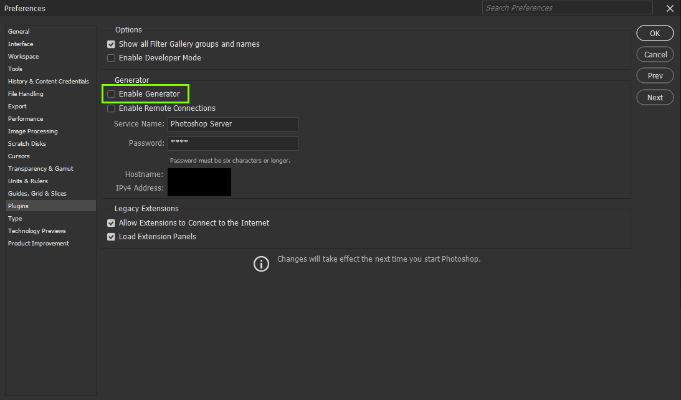681x400 pixels.
Task: Open the Type preferences section
Action: 15,218
